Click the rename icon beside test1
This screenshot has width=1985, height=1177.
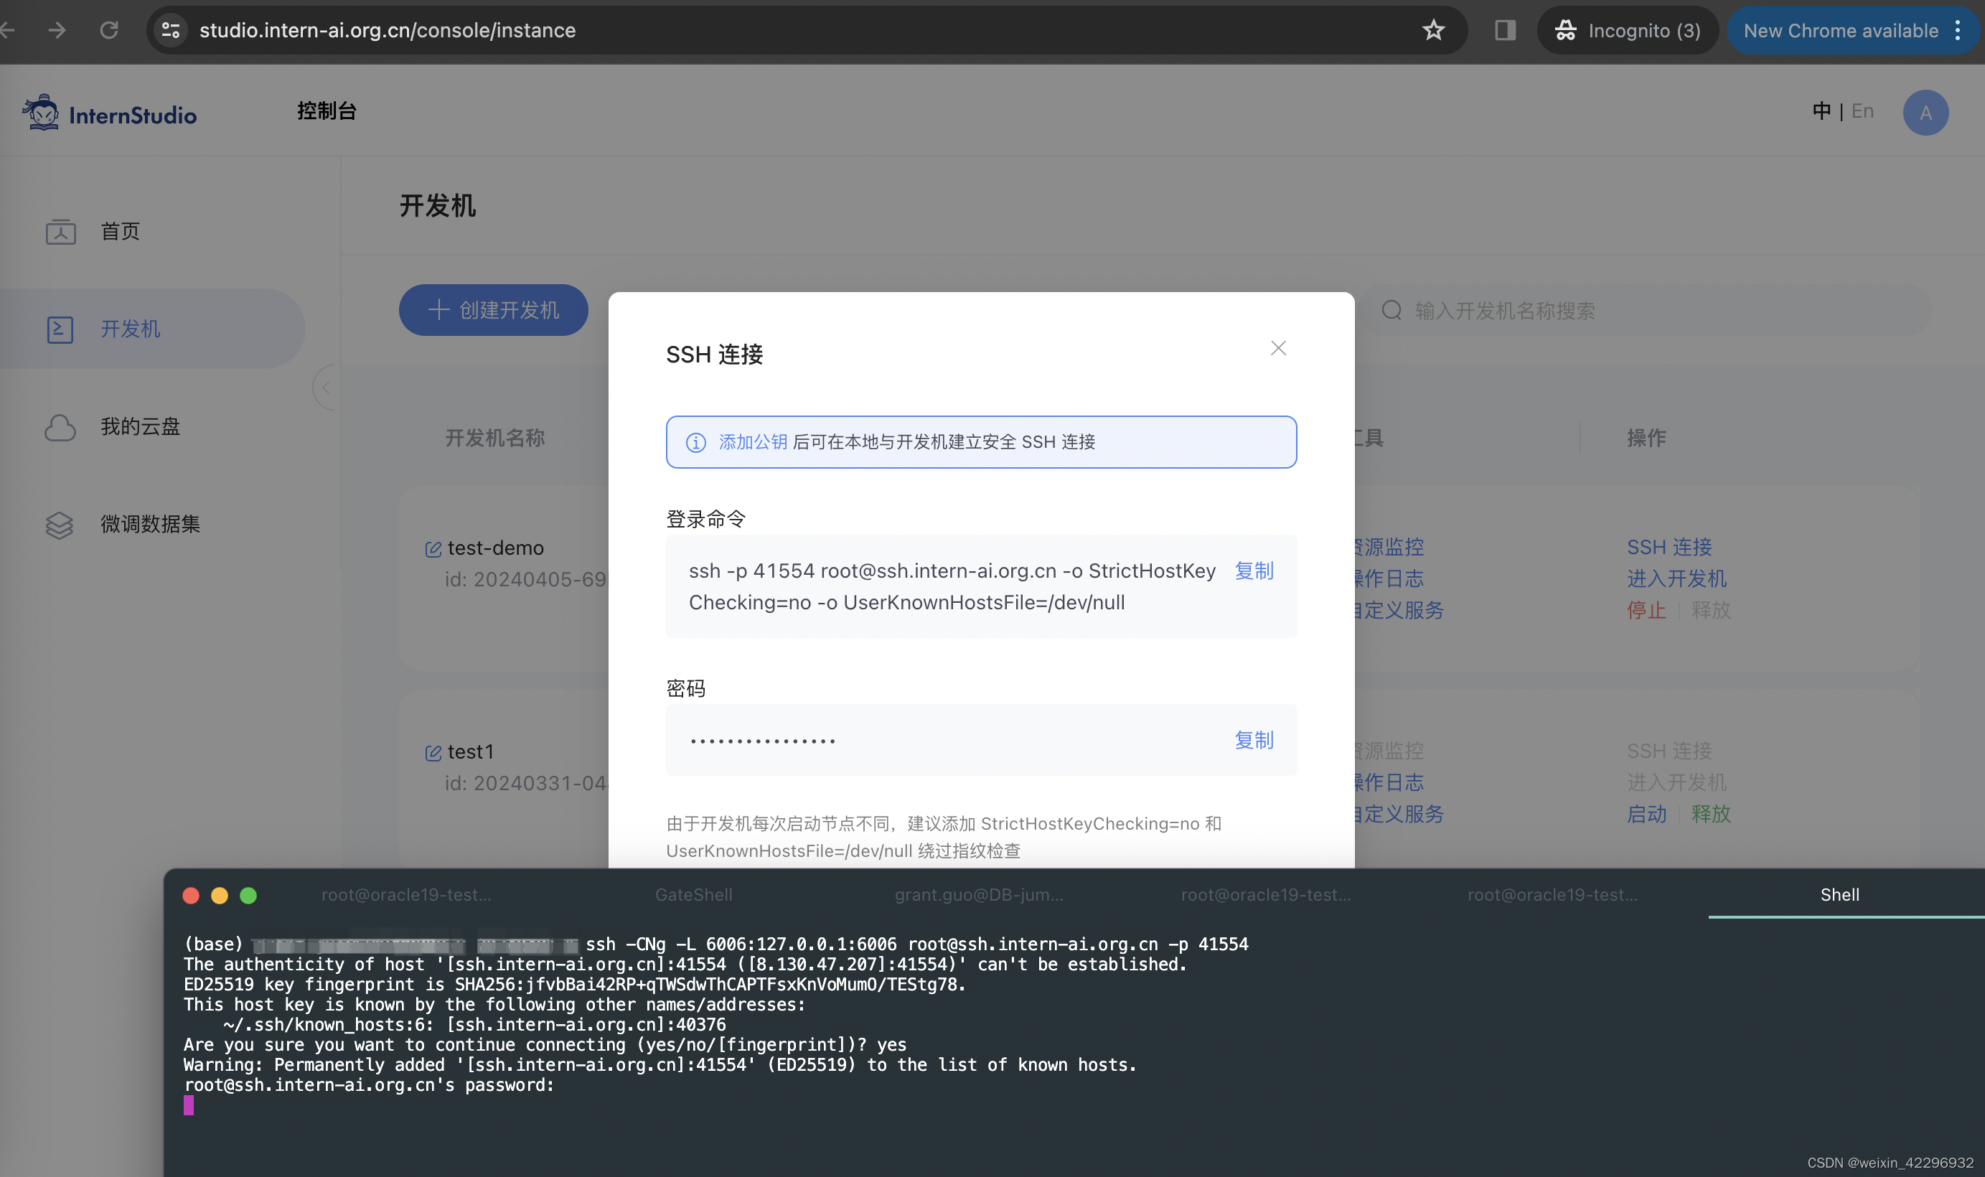(x=433, y=753)
